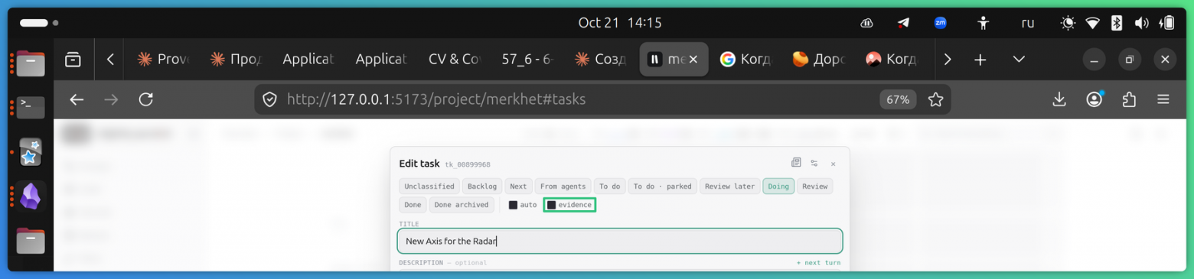Open the sliders settings icon in Edit task
Image resolution: width=1194 pixels, height=279 pixels.
point(814,163)
